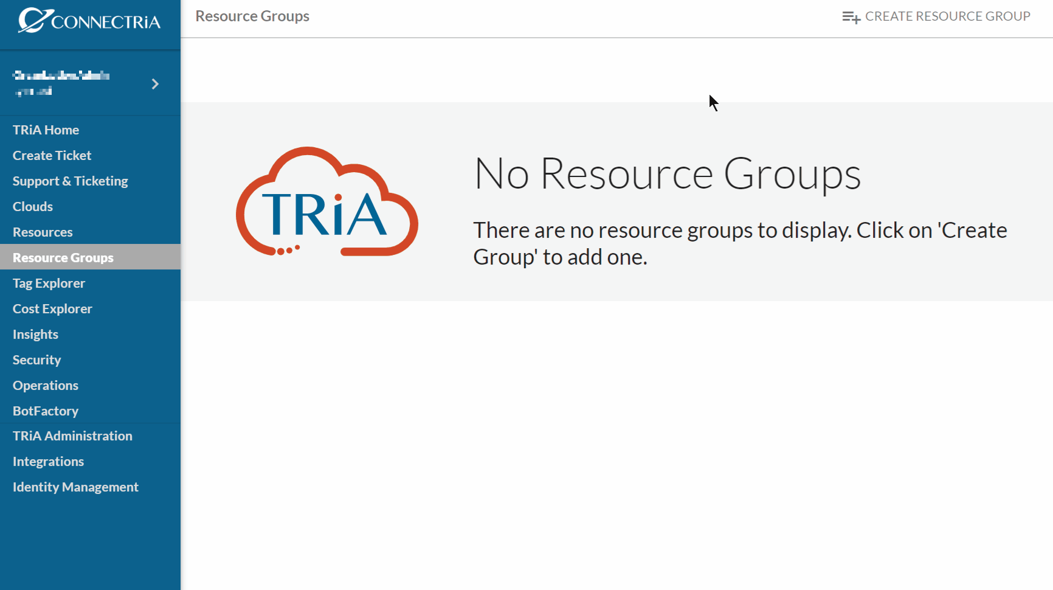
Task: Launch BotFactory from sidebar
Action: coord(90,411)
